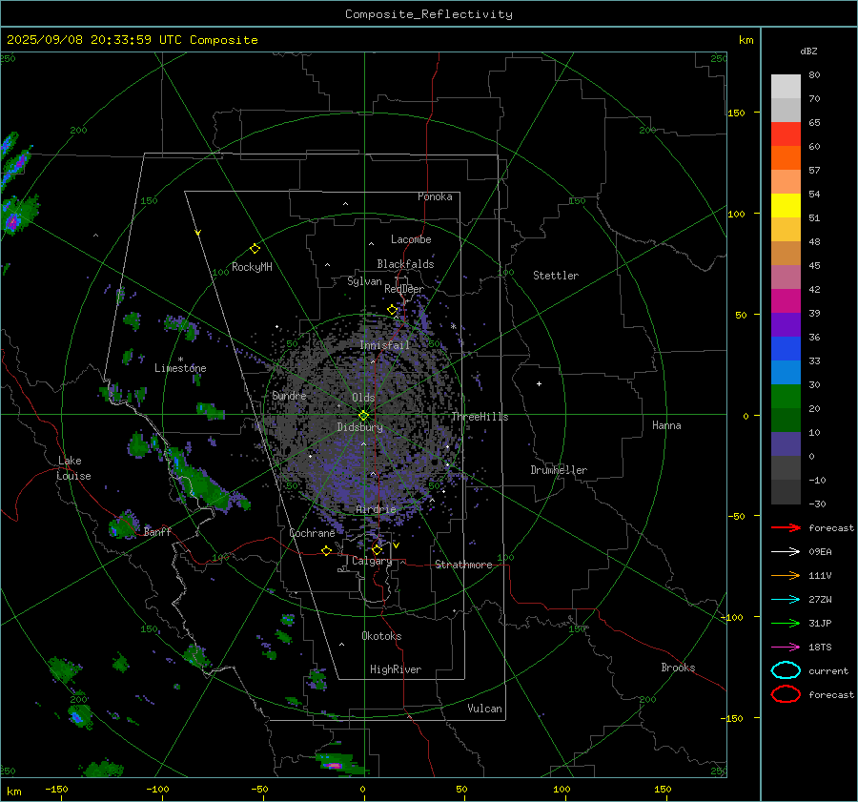This screenshot has height=802, width=858.
Task: Click the cyan current ellipse legend icon
Action: pos(786,670)
